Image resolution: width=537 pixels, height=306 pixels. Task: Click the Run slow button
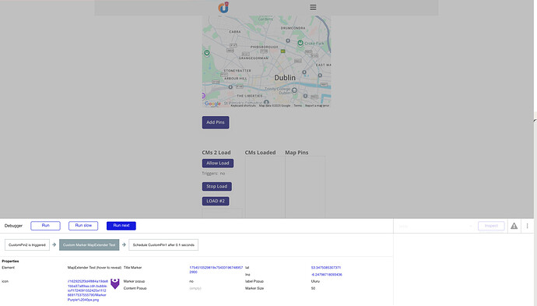click(83, 226)
